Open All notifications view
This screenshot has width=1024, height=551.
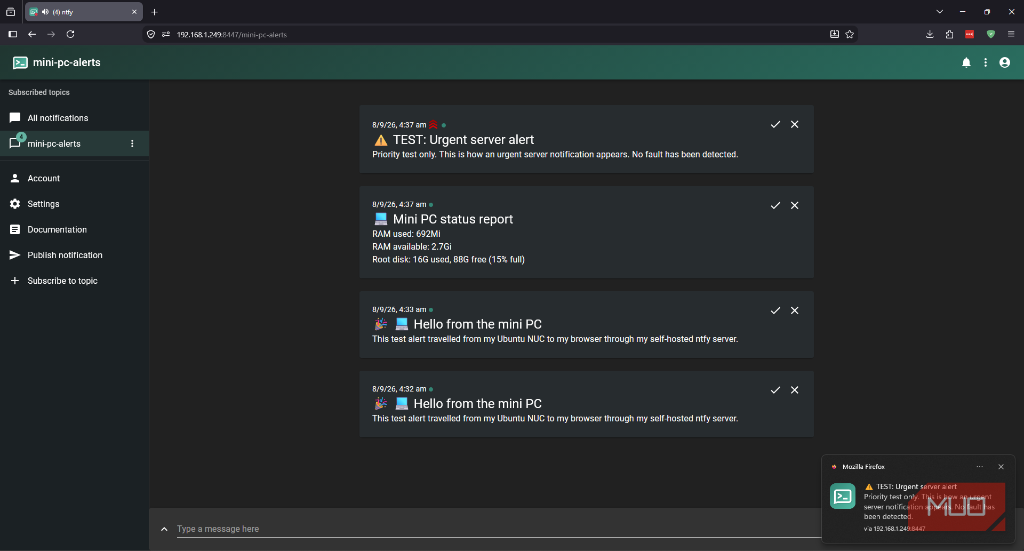point(74,118)
